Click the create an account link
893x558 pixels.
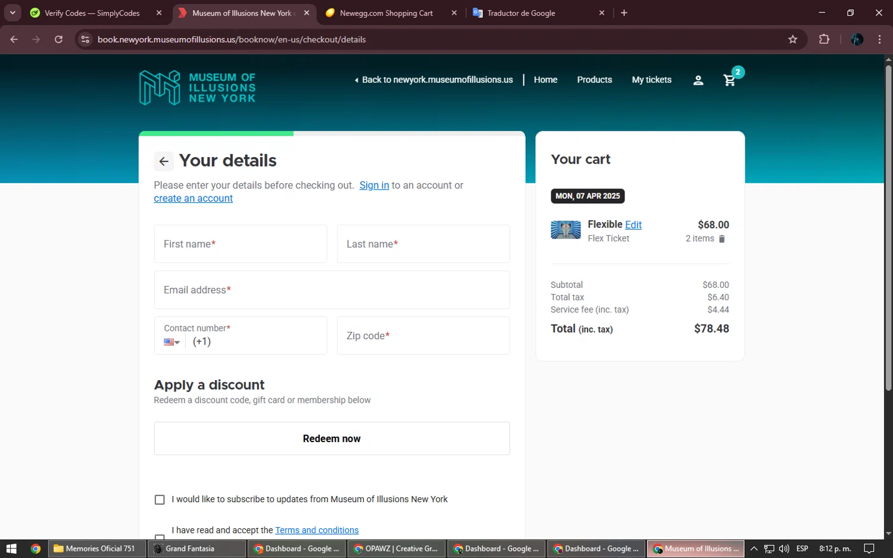pyautogui.click(x=193, y=198)
